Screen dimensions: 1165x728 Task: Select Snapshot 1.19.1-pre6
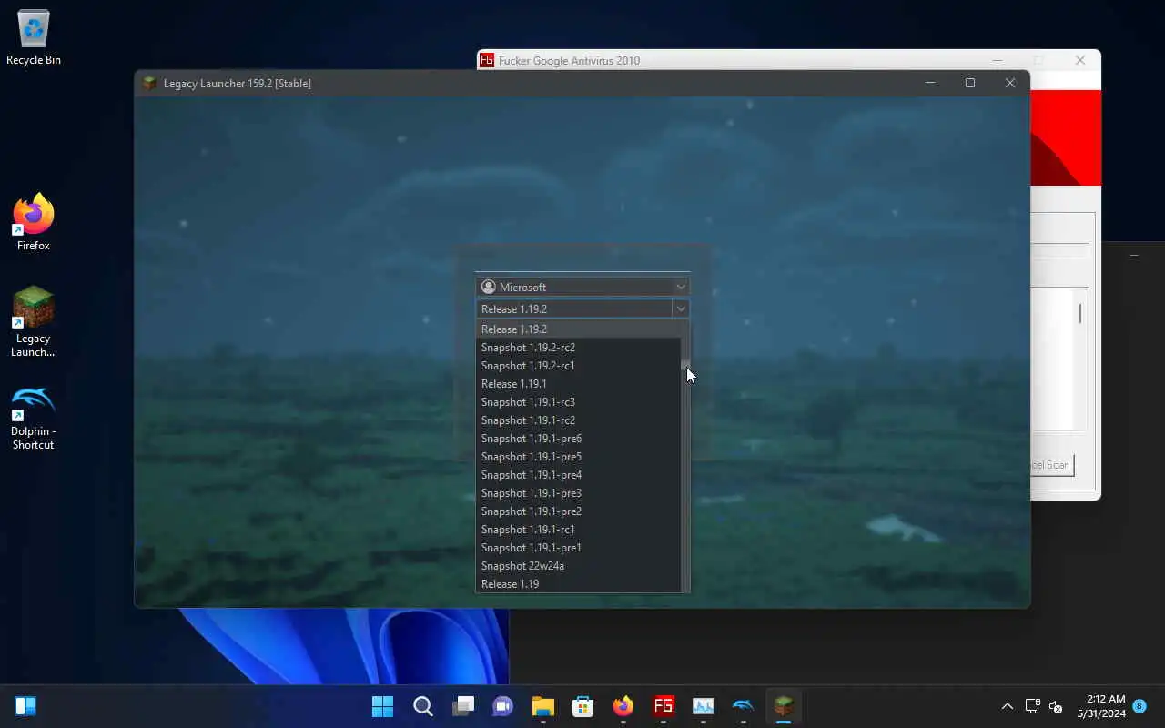pyautogui.click(x=578, y=439)
